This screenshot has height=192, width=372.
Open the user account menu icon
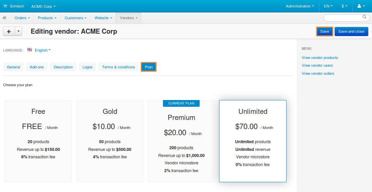[x=361, y=6]
